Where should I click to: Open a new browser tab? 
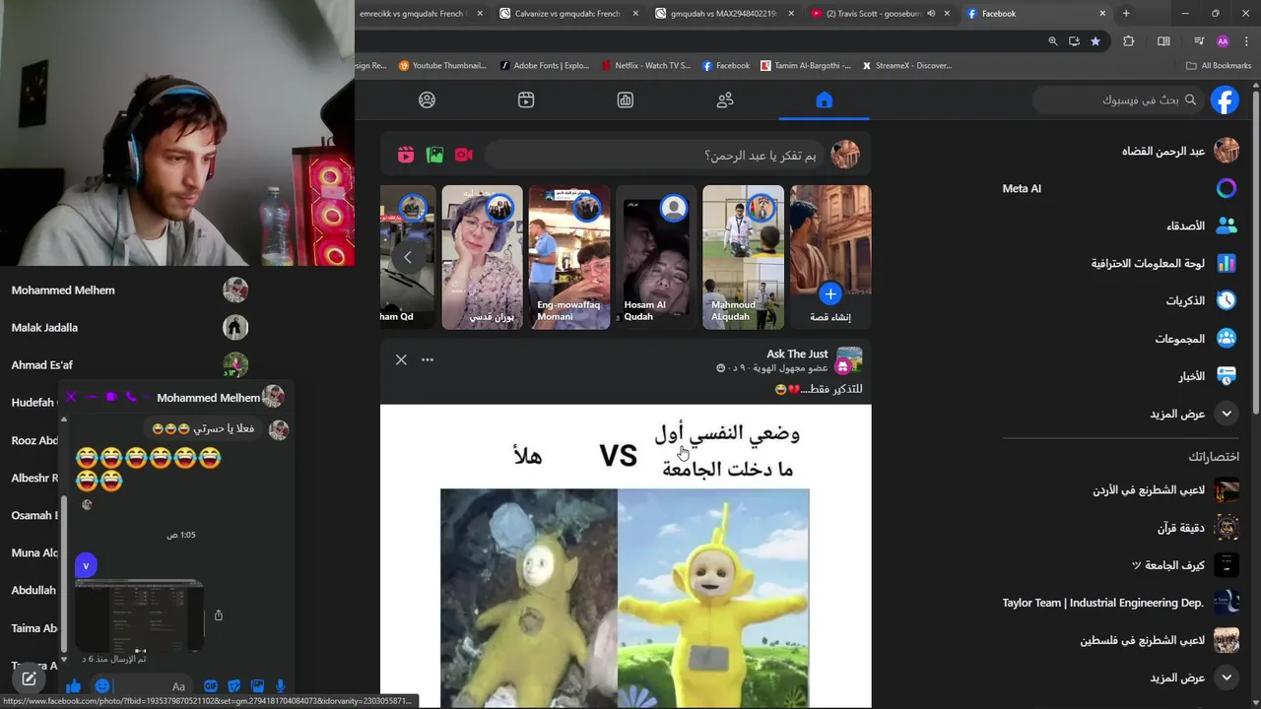[1126, 14]
